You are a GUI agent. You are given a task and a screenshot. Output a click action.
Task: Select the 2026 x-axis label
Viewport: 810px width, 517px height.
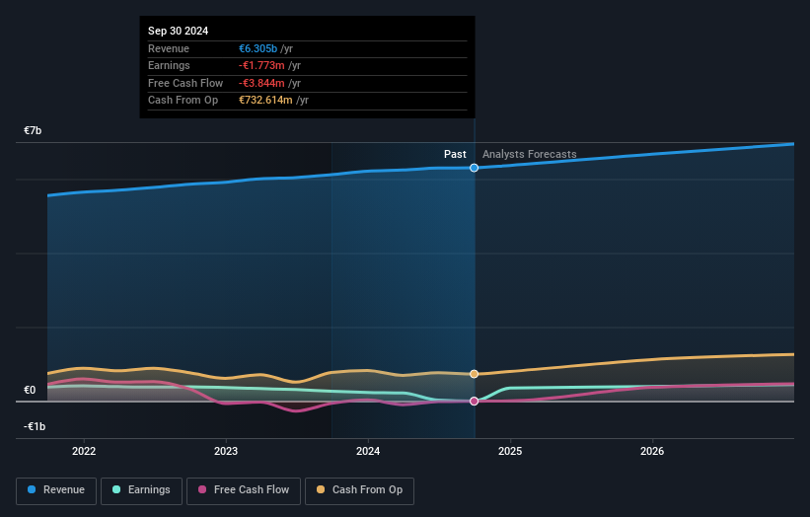coord(652,451)
